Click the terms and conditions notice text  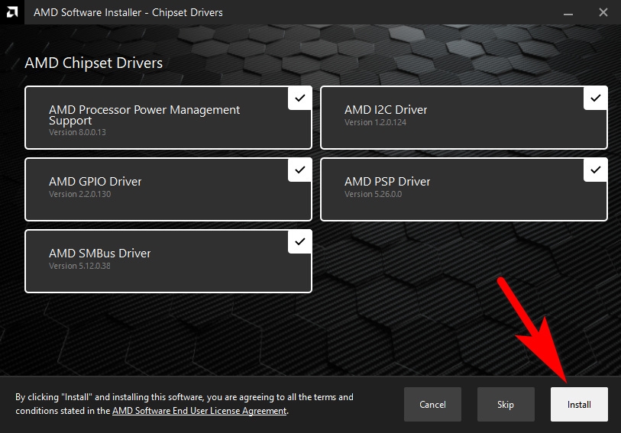point(184,397)
